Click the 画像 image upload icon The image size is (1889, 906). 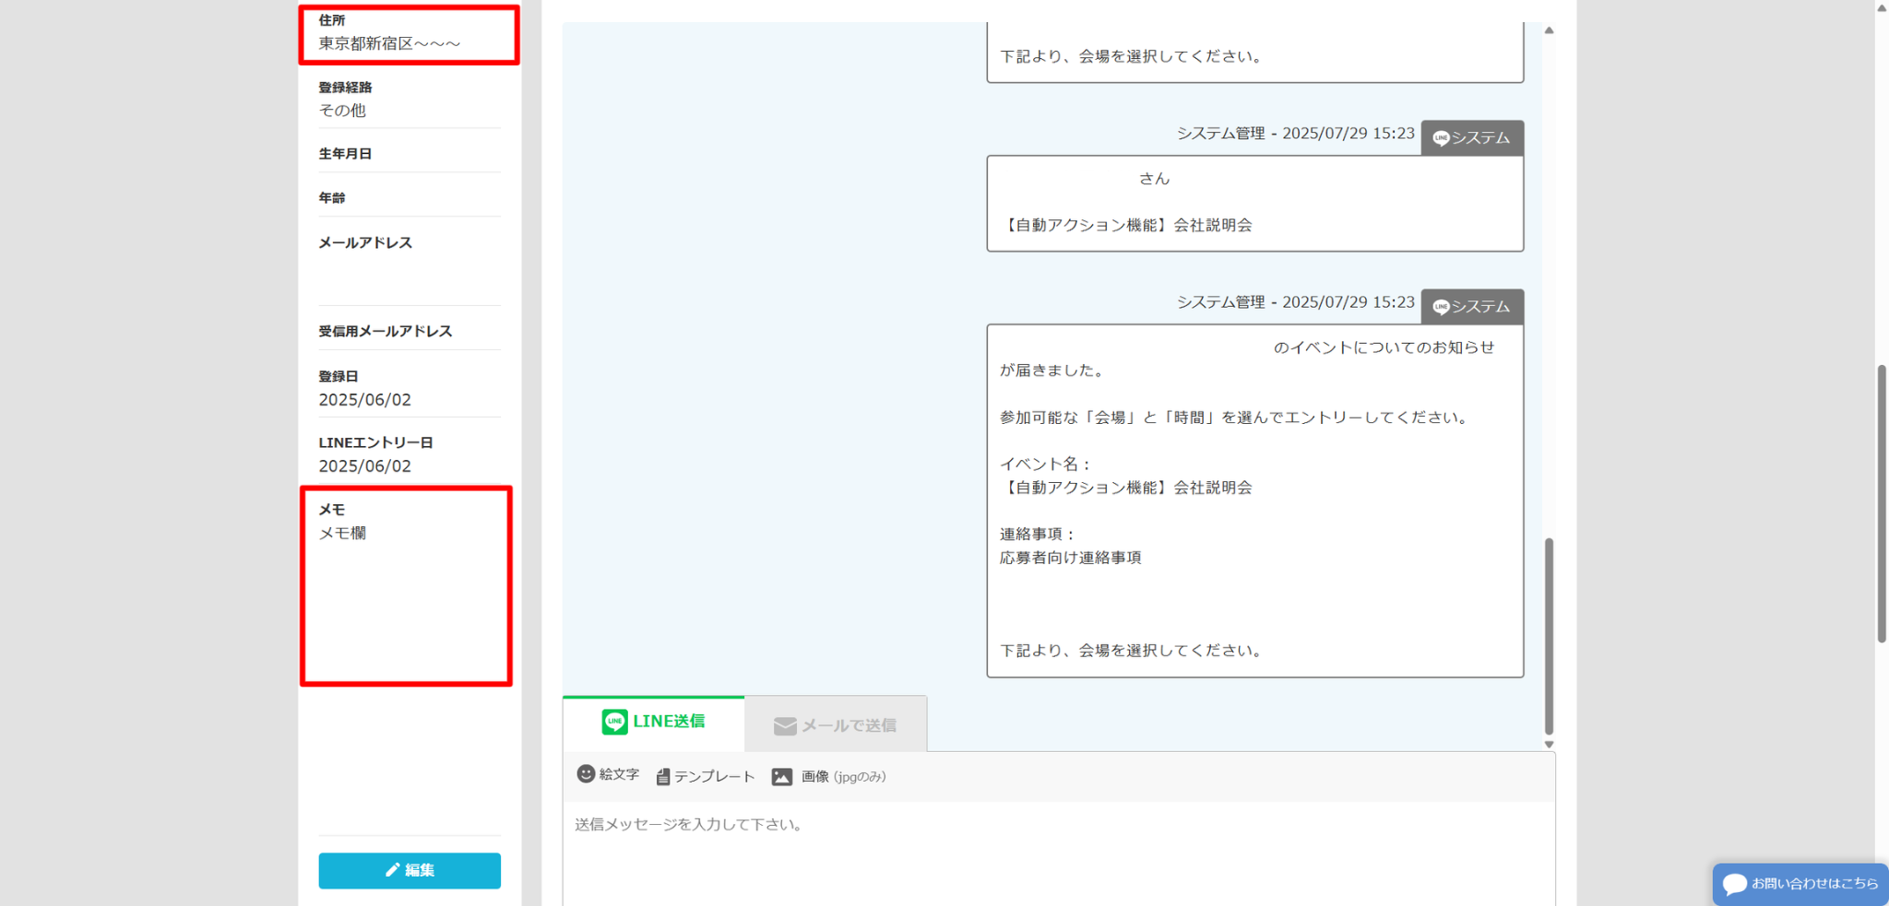781,777
